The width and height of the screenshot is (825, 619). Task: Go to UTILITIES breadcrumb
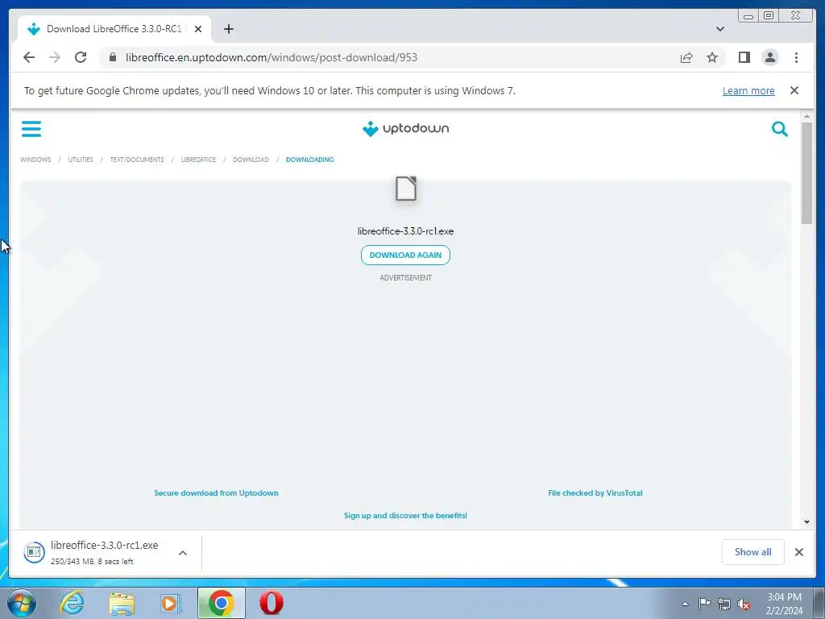(81, 160)
